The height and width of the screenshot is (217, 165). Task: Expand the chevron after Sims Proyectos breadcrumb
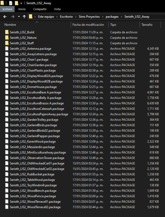[103, 17]
